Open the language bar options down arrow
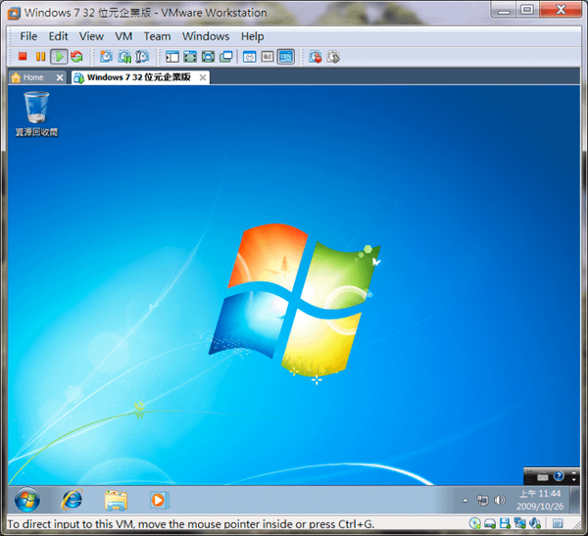The width and height of the screenshot is (588, 536). tap(573, 480)
